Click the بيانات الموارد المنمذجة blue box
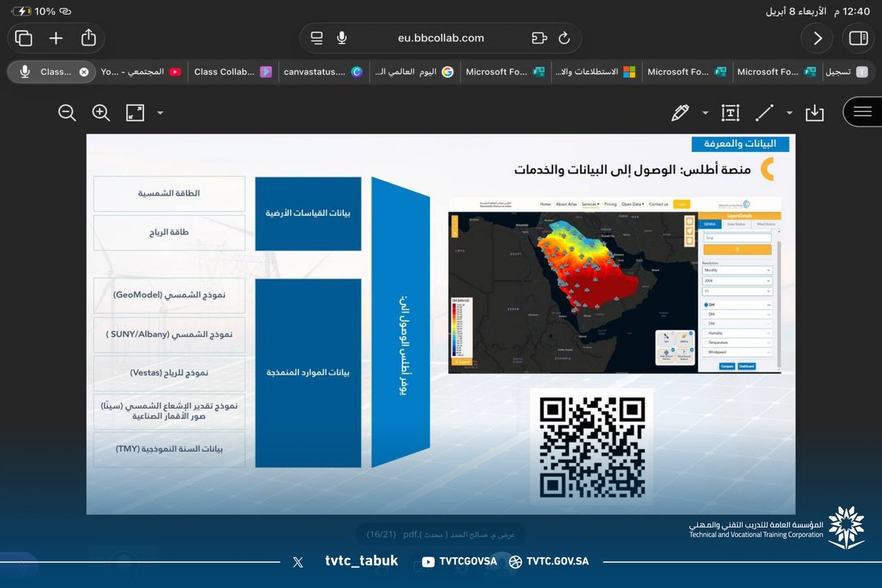The width and height of the screenshot is (882, 588). pos(308,373)
